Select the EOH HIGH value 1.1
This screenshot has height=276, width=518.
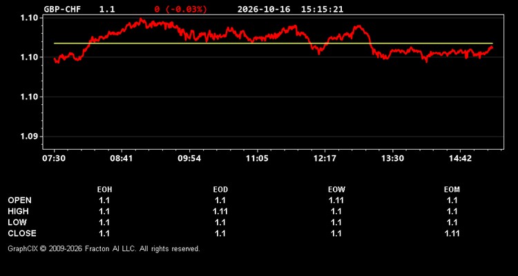click(104, 211)
